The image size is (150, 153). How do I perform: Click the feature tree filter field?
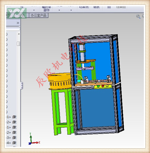tap(13, 28)
